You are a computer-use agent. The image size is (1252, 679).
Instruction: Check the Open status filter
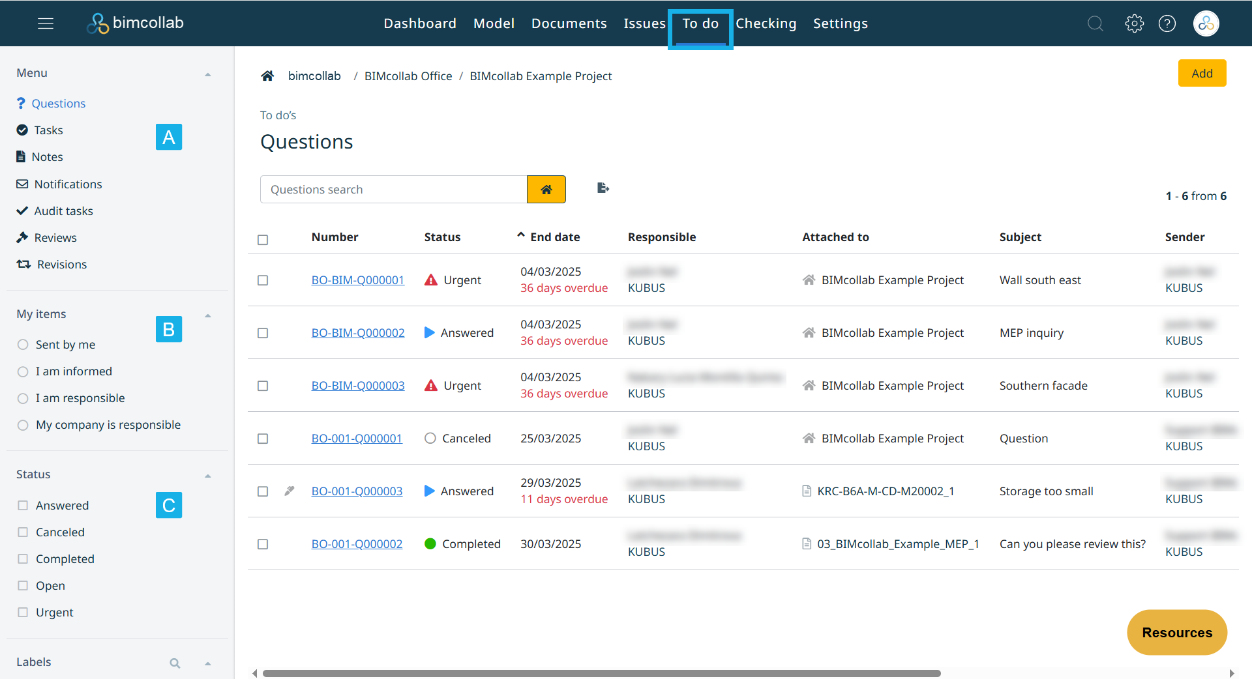pyautogui.click(x=23, y=586)
